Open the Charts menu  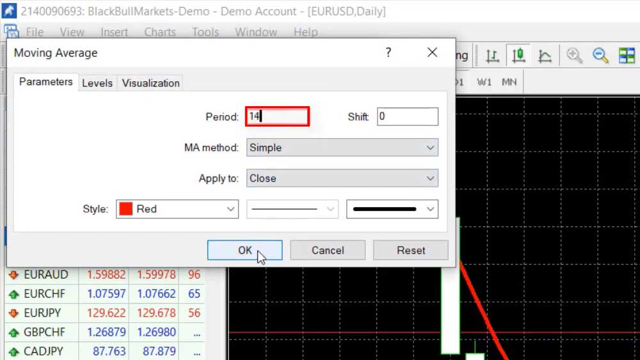pos(160,32)
